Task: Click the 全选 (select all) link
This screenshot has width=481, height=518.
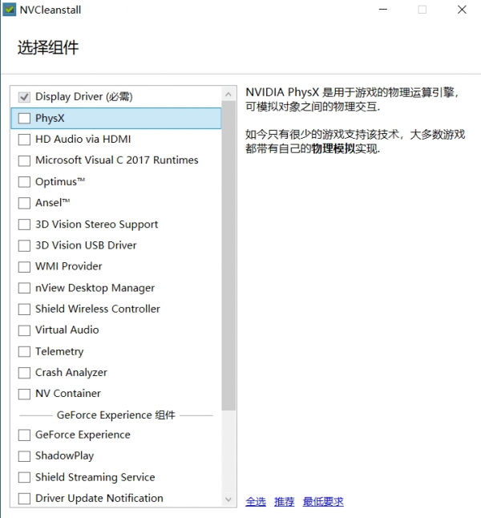Action: 256,502
